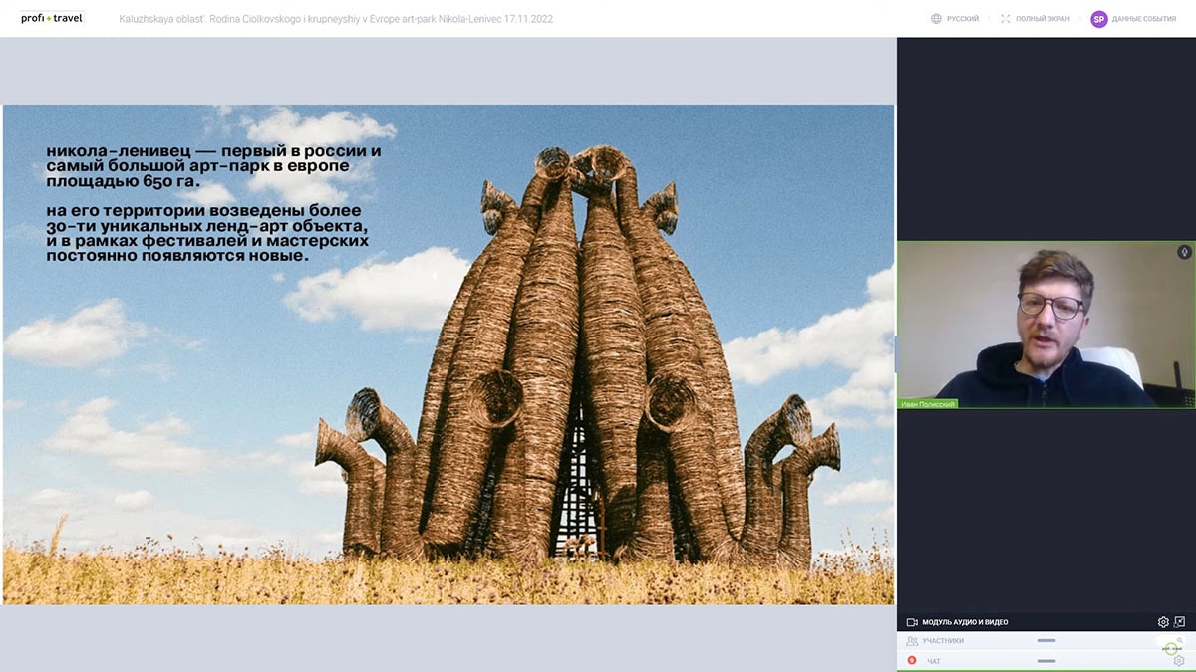Screen dimensions: 1196x672
Task: Click the profi.travel logo
Action: (53, 18)
